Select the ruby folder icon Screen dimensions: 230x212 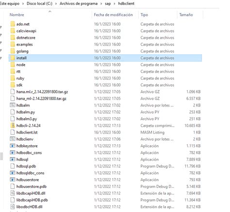coord(13,78)
